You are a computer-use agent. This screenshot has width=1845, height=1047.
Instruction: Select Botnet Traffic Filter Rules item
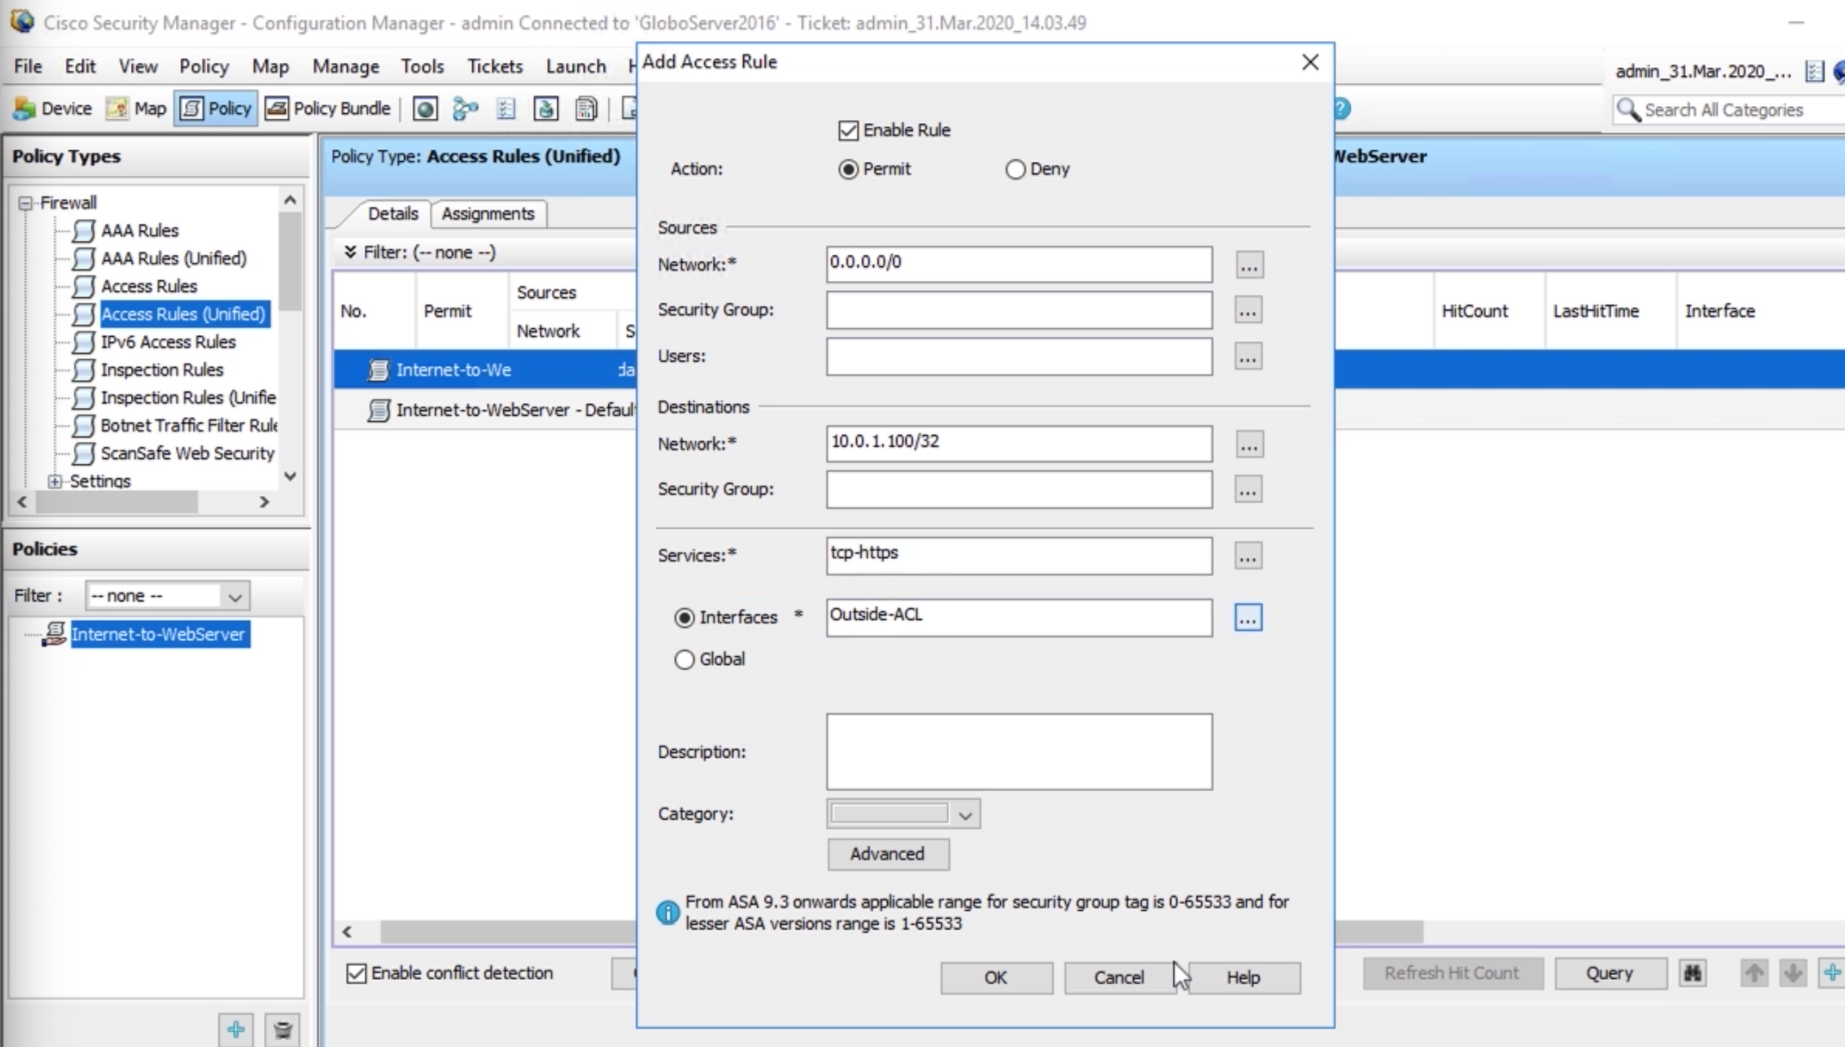pos(188,426)
